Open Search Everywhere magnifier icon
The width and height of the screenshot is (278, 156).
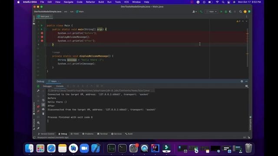point(240,12)
